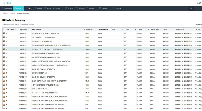Click filter icon on the Fault column

[174, 29]
